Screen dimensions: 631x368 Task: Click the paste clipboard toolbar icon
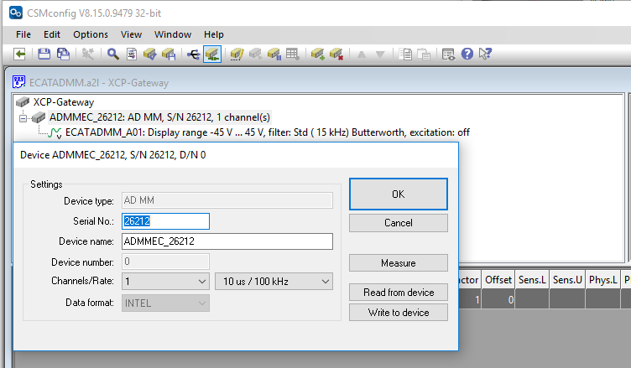424,54
